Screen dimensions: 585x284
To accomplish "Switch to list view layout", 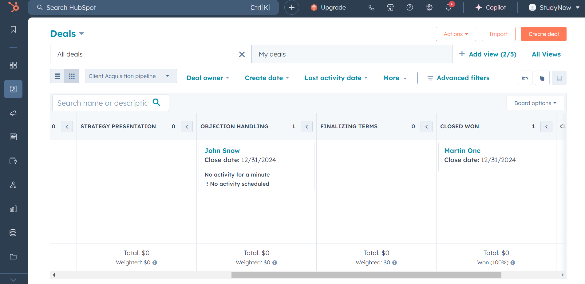I will click(x=57, y=76).
